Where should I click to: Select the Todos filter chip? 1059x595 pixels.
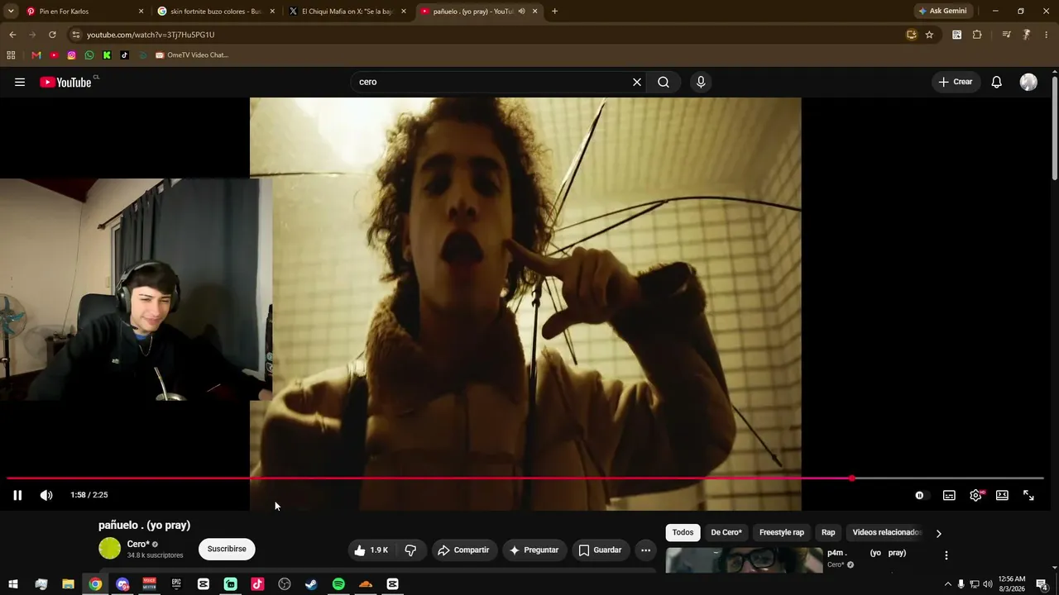pyautogui.click(x=683, y=532)
